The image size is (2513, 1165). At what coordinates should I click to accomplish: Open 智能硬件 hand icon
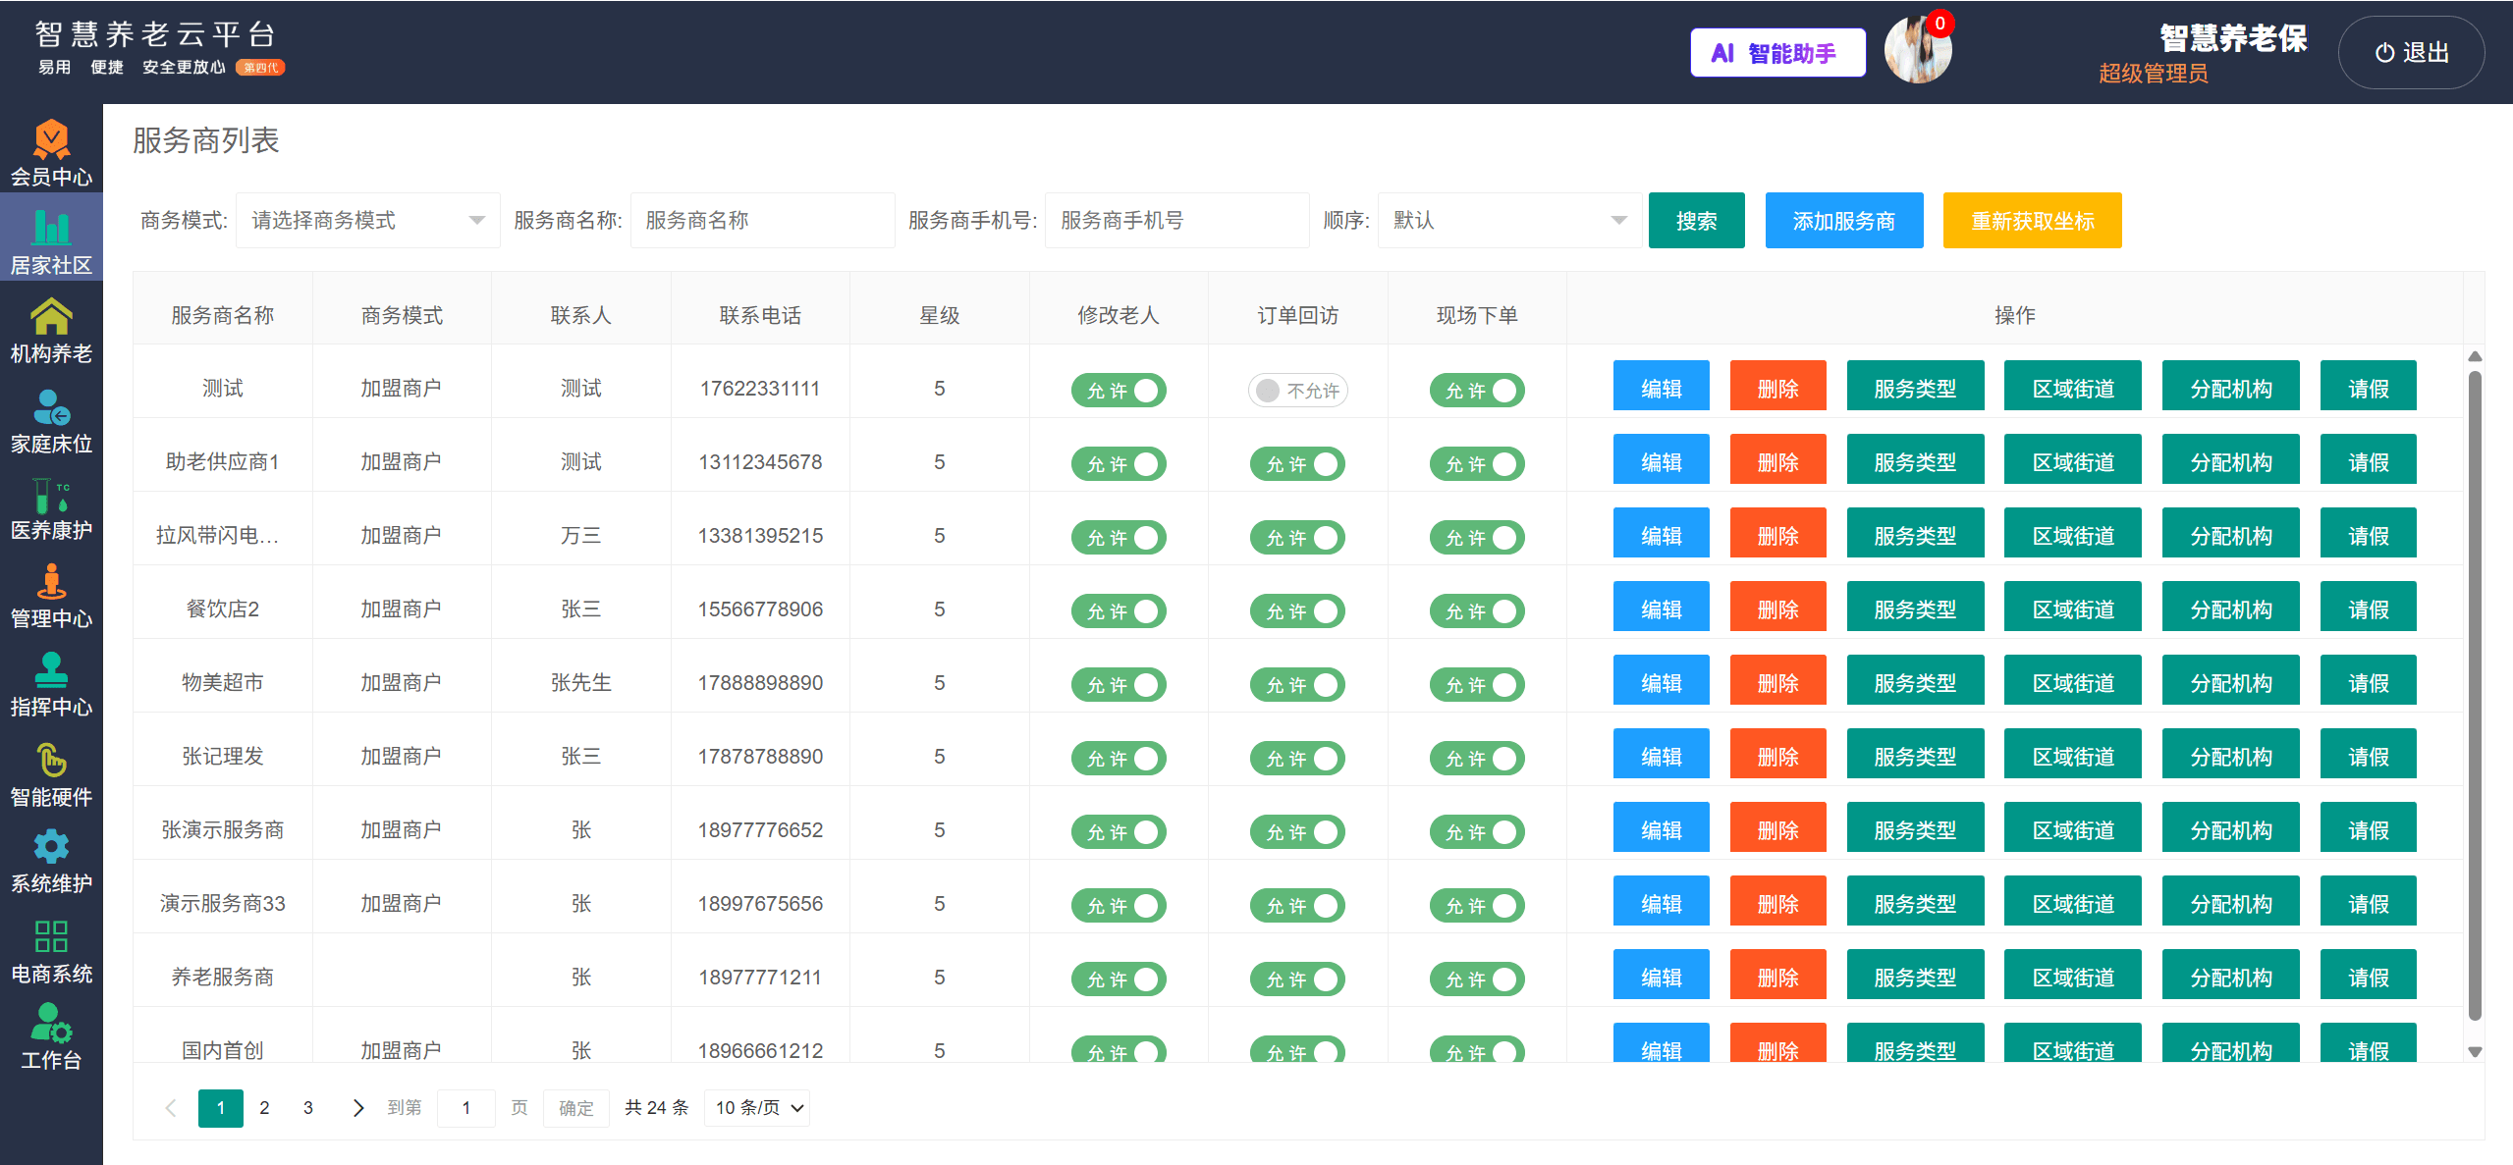51,760
